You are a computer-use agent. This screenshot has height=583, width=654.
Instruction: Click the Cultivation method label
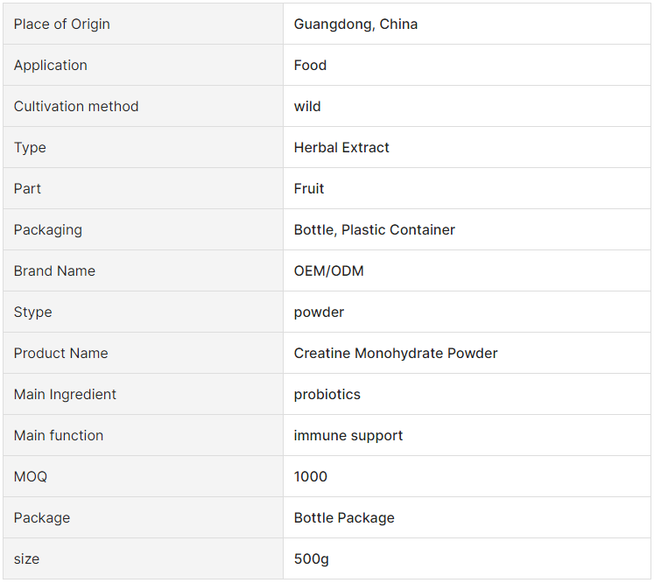(x=76, y=106)
